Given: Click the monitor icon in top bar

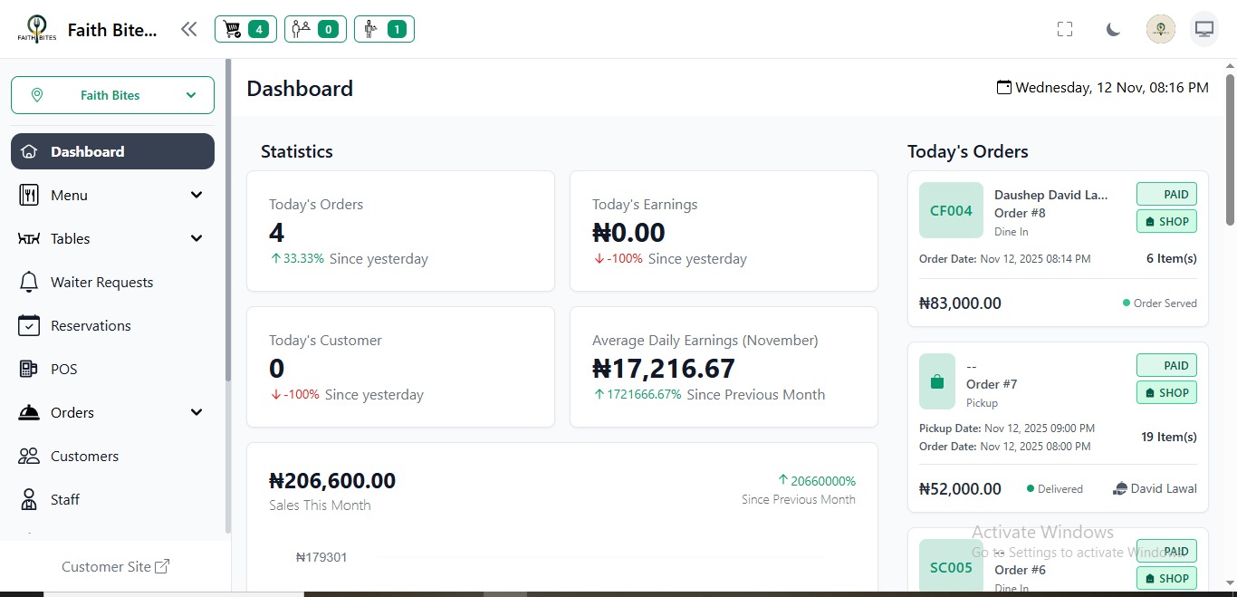Looking at the screenshot, I should pyautogui.click(x=1204, y=29).
